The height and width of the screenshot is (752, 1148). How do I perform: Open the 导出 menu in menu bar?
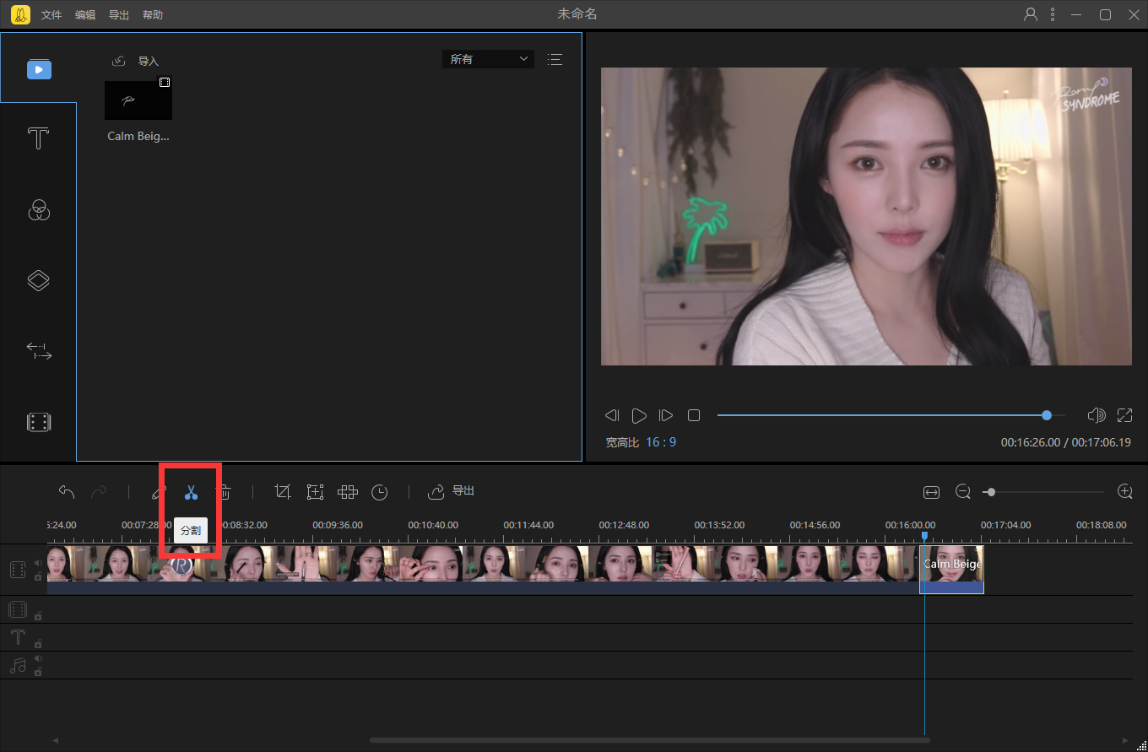(119, 15)
